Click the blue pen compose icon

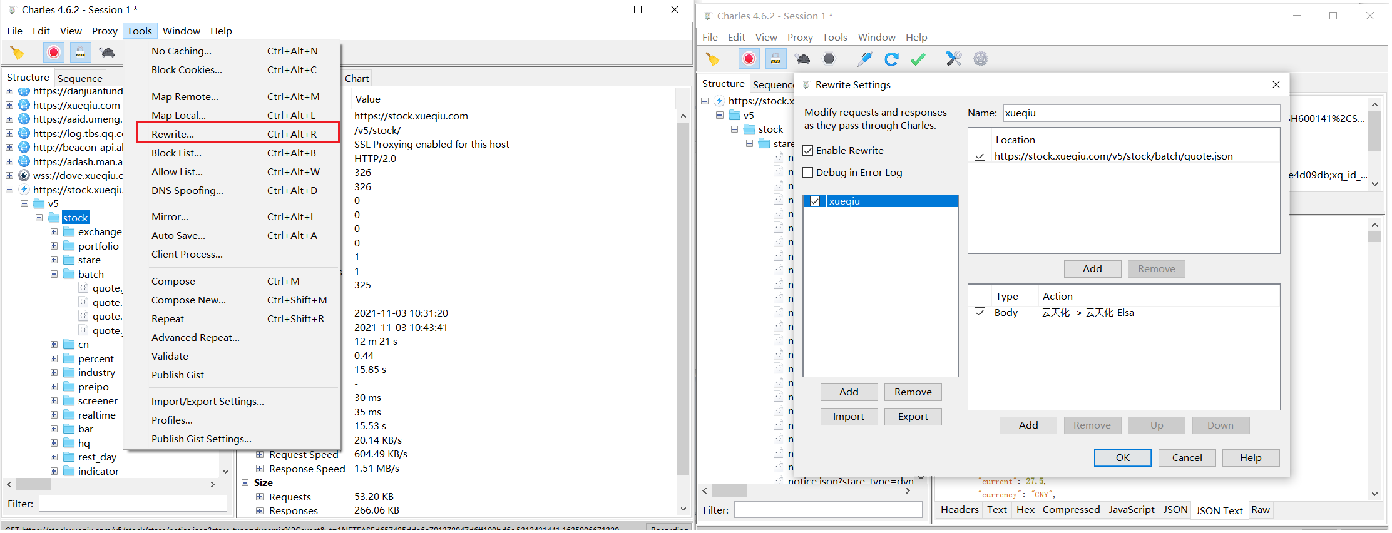pyautogui.click(x=865, y=59)
